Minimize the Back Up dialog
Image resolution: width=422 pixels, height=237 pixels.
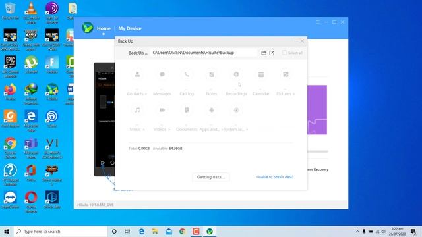pos(296,41)
